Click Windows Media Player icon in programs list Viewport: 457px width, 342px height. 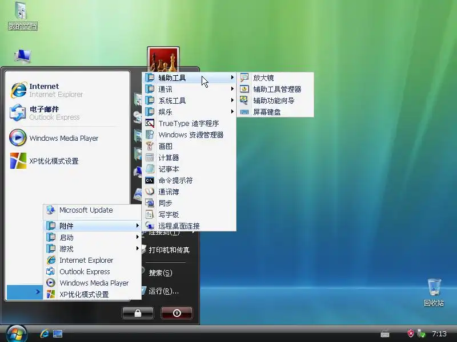click(x=51, y=283)
